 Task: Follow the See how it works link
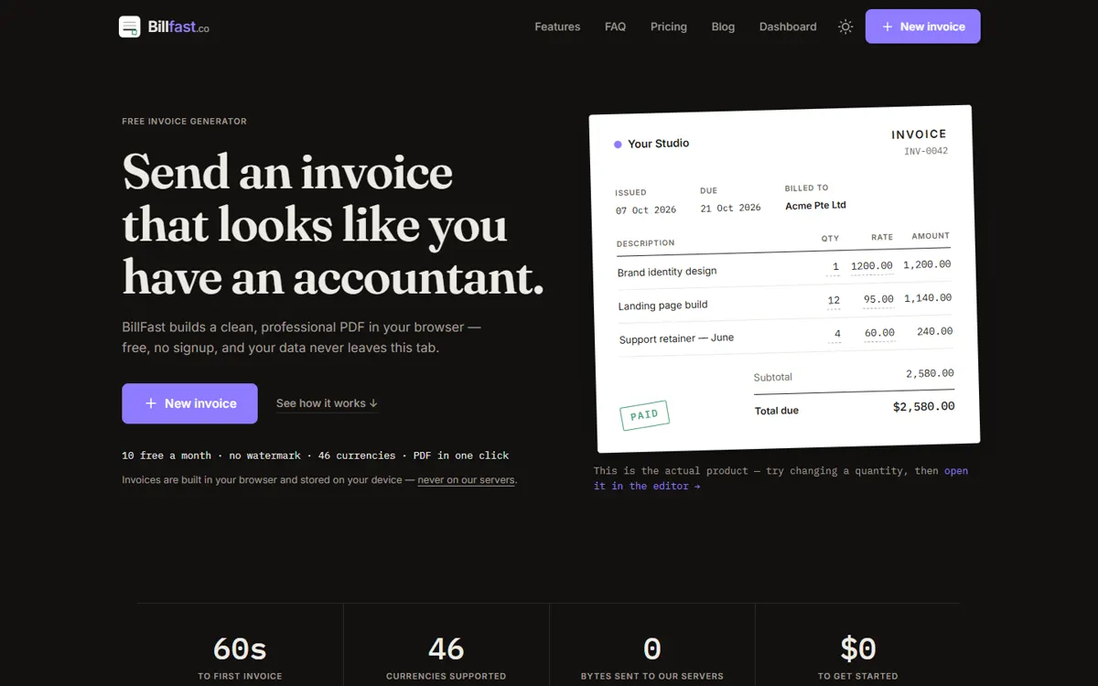327,403
